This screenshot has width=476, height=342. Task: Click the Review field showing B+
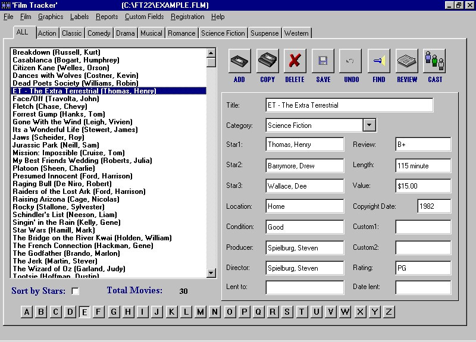tap(423, 144)
